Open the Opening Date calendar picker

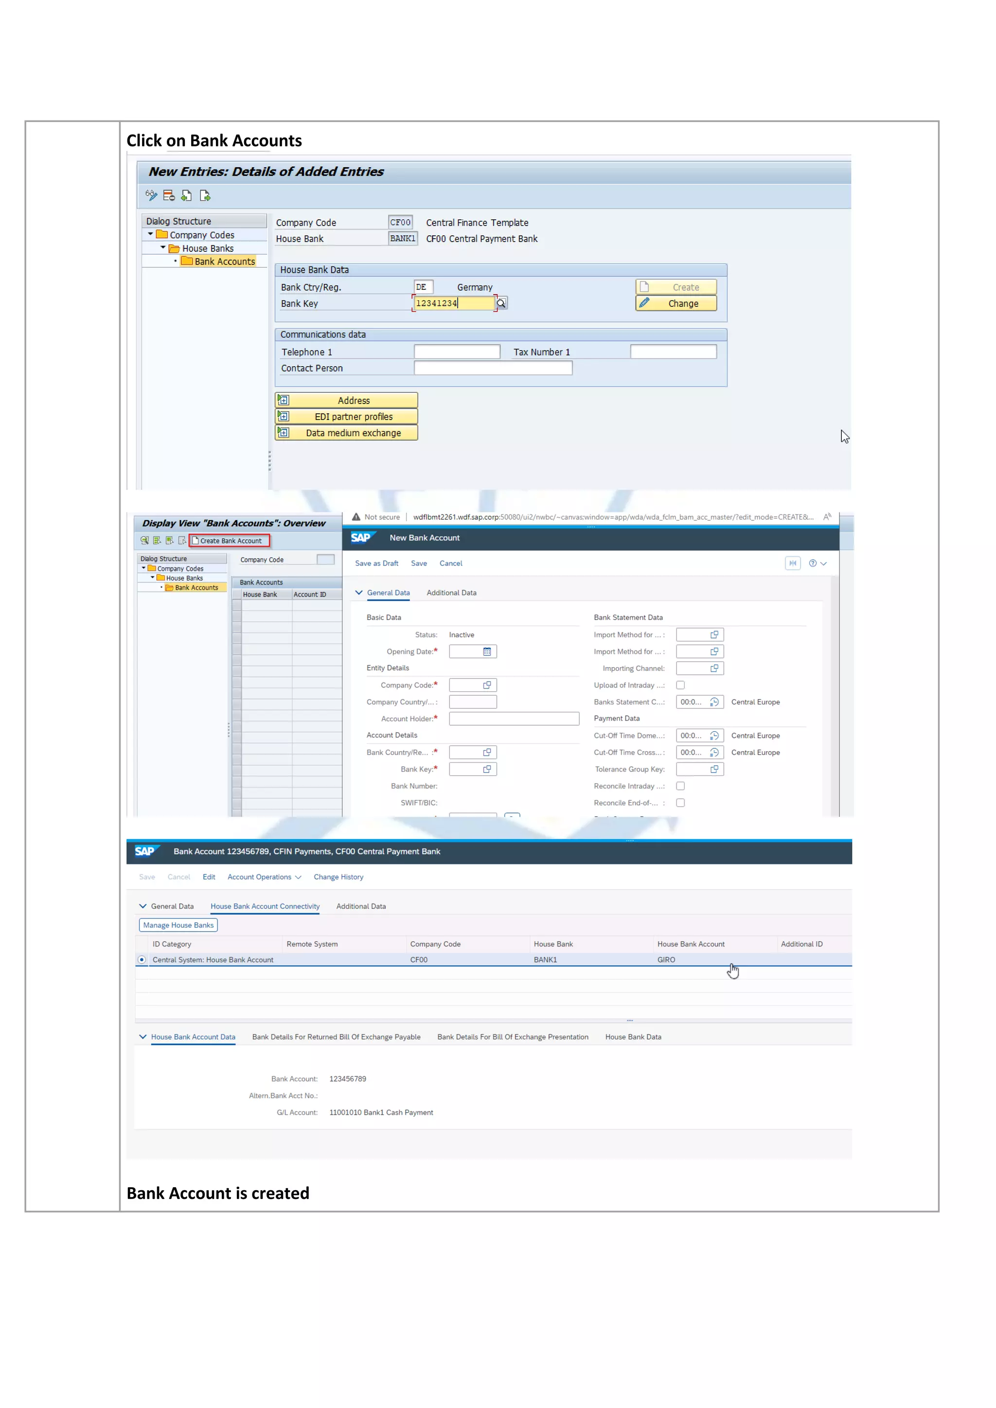[487, 651]
